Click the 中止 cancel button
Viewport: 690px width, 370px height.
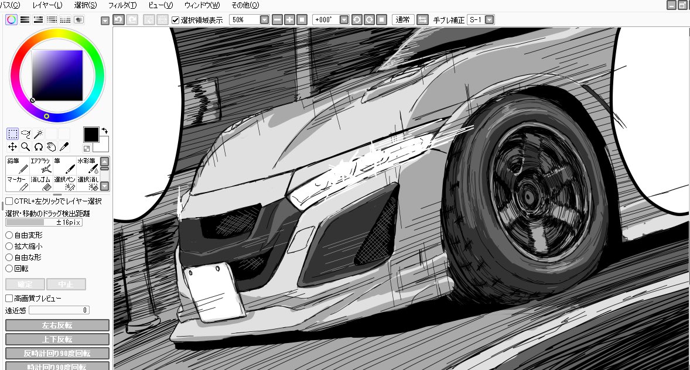(x=66, y=284)
